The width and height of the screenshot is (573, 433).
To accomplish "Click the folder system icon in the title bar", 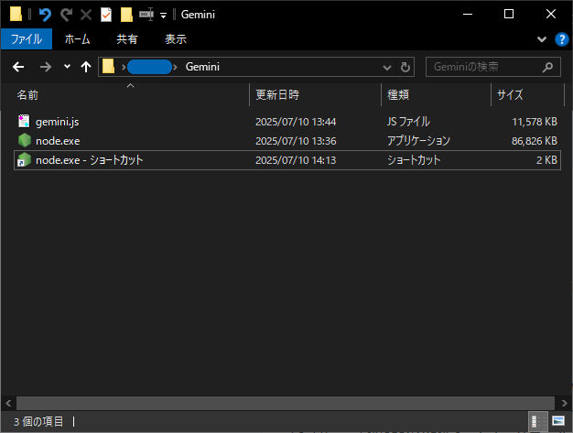I will tap(16, 15).
